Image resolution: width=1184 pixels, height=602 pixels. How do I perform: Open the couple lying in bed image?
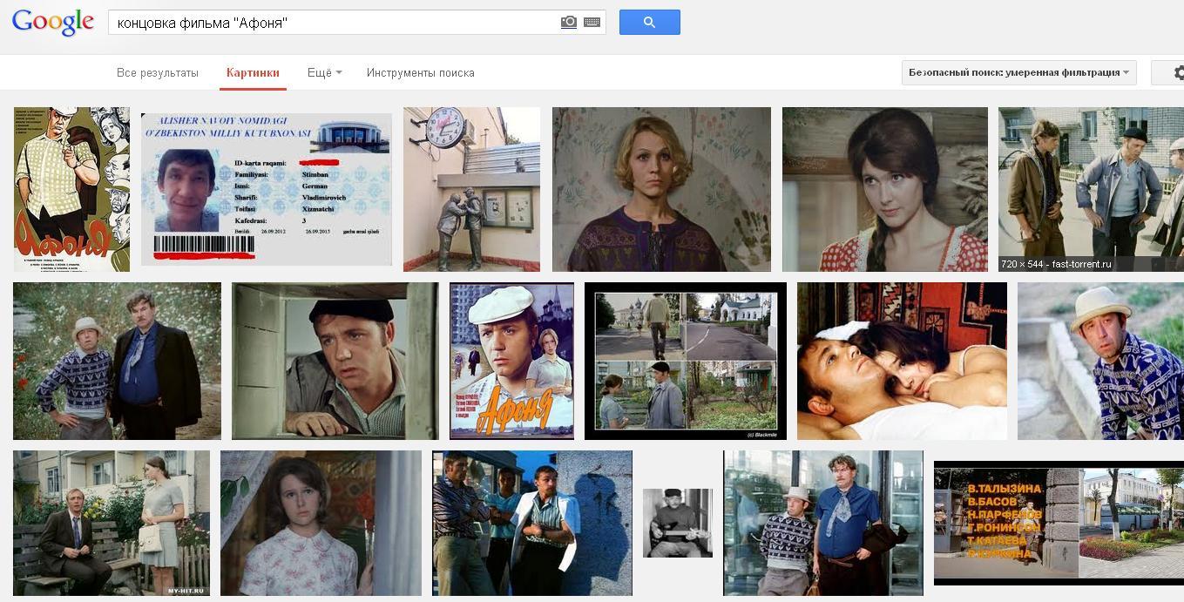(902, 361)
